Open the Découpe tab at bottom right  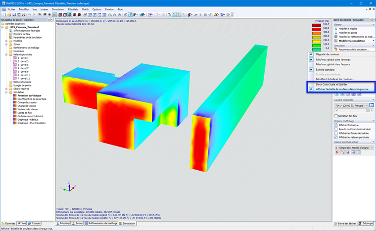point(366,223)
